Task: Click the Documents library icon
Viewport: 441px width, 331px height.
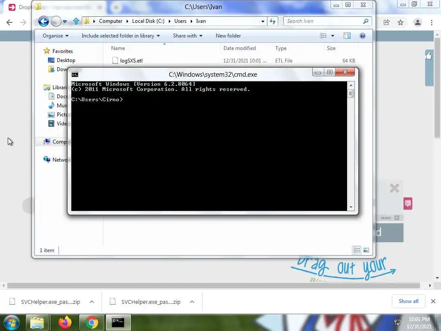Action: 51,97
